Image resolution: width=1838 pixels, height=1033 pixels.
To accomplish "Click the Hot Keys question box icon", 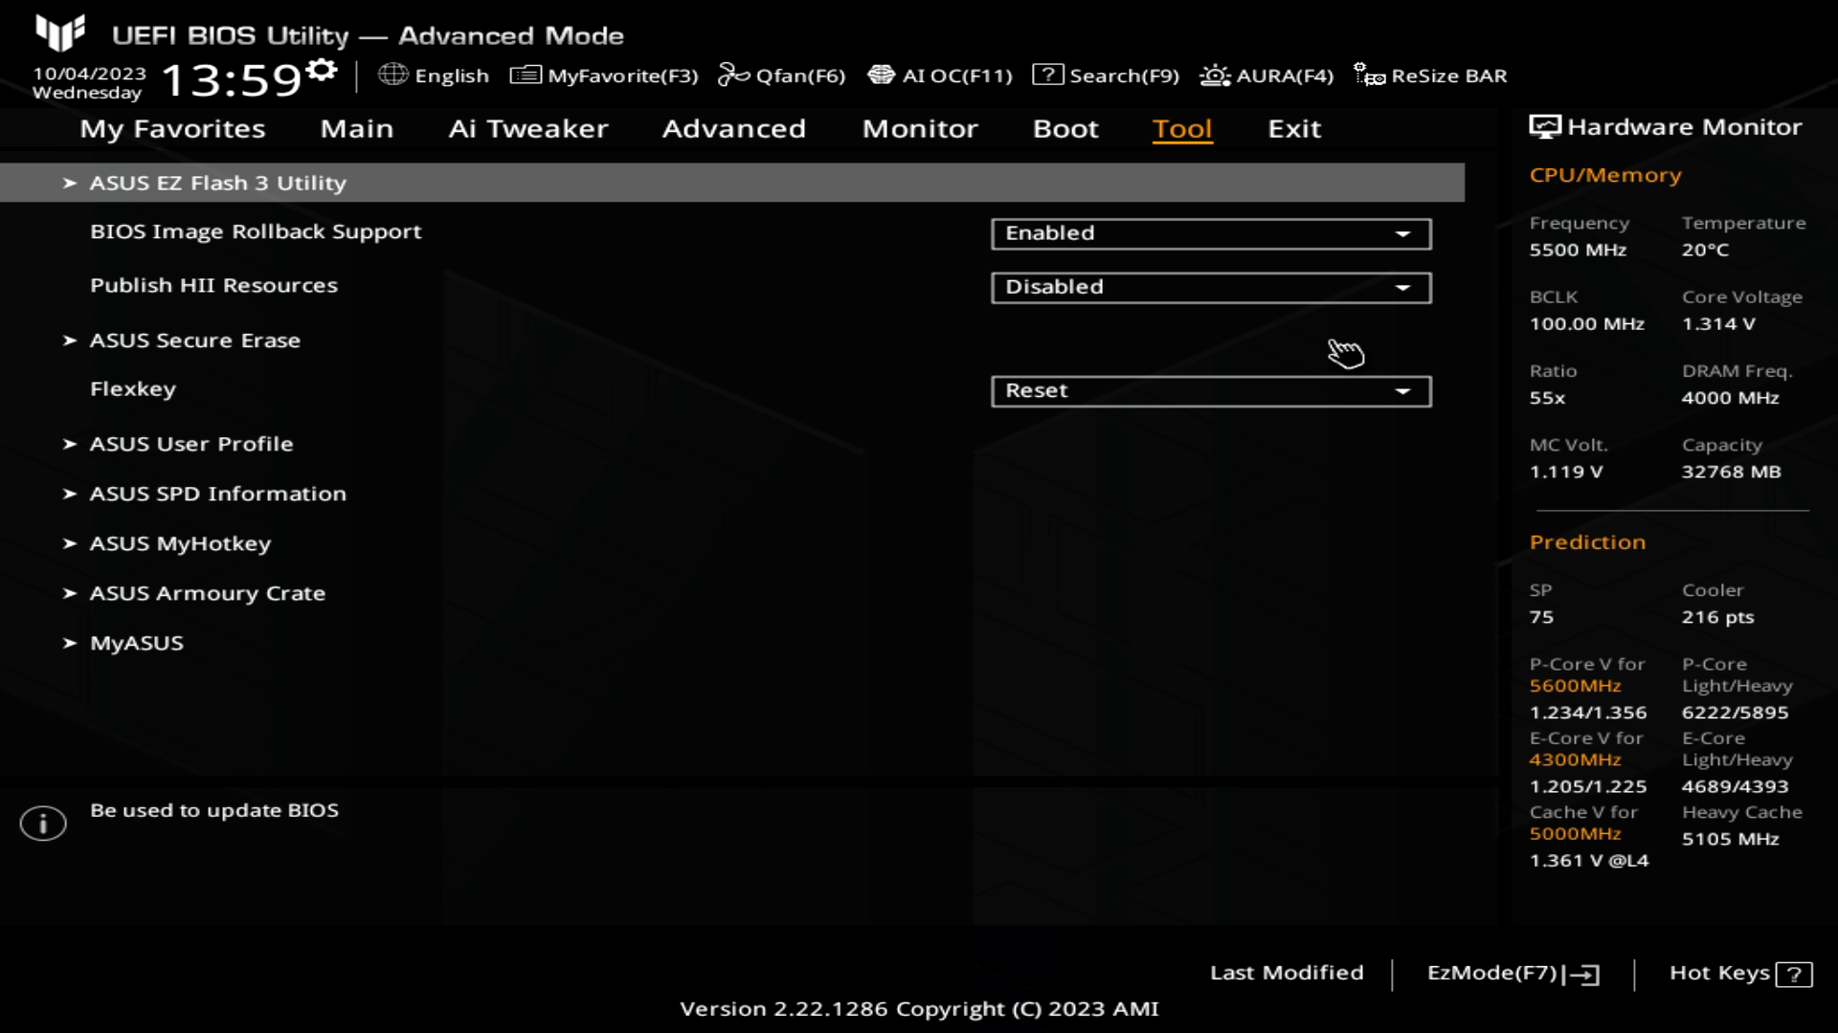I will 1794,975.
